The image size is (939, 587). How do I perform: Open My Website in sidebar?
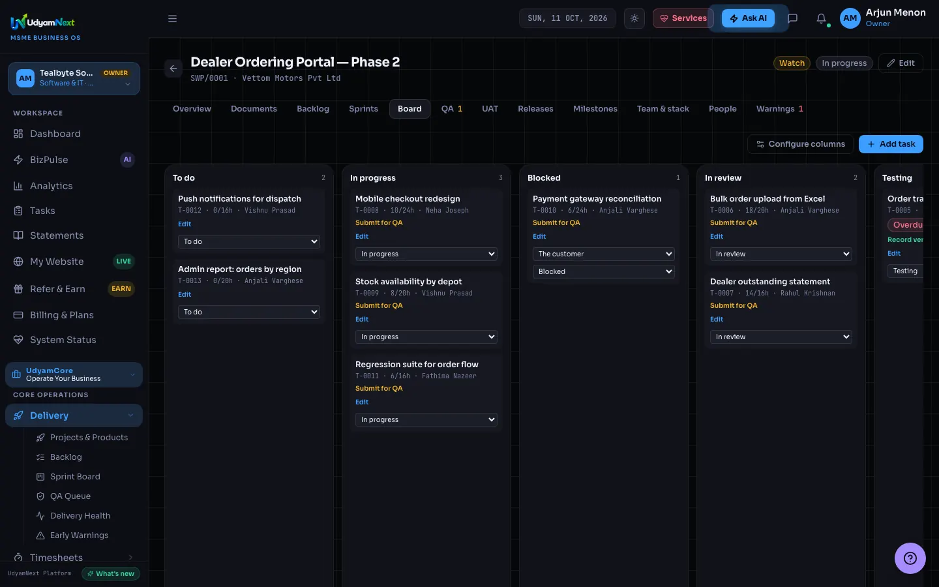(x=74, y=262)
